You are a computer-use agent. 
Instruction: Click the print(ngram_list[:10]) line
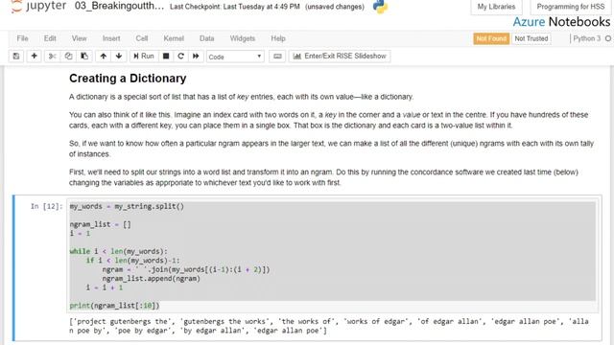pyautogui.click(x=114, y=306)
